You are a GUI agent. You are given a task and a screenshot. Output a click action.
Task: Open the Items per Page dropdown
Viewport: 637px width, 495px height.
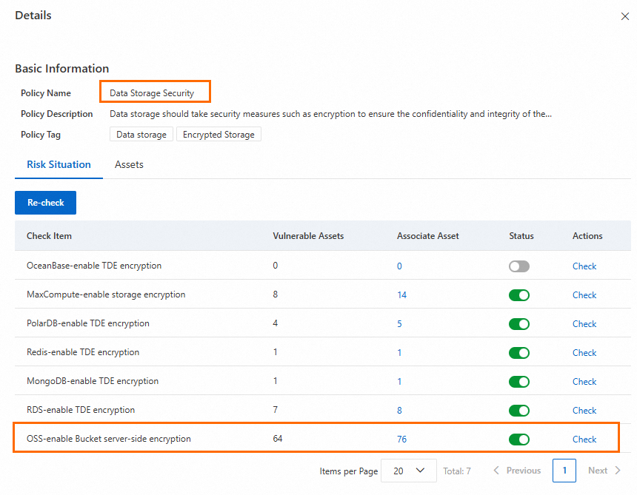(408, 471)
